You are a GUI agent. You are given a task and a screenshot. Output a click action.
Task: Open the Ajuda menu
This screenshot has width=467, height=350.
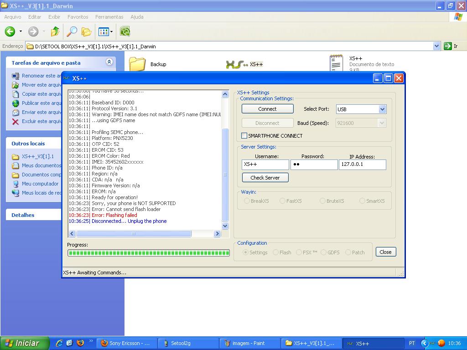(137, 17)
